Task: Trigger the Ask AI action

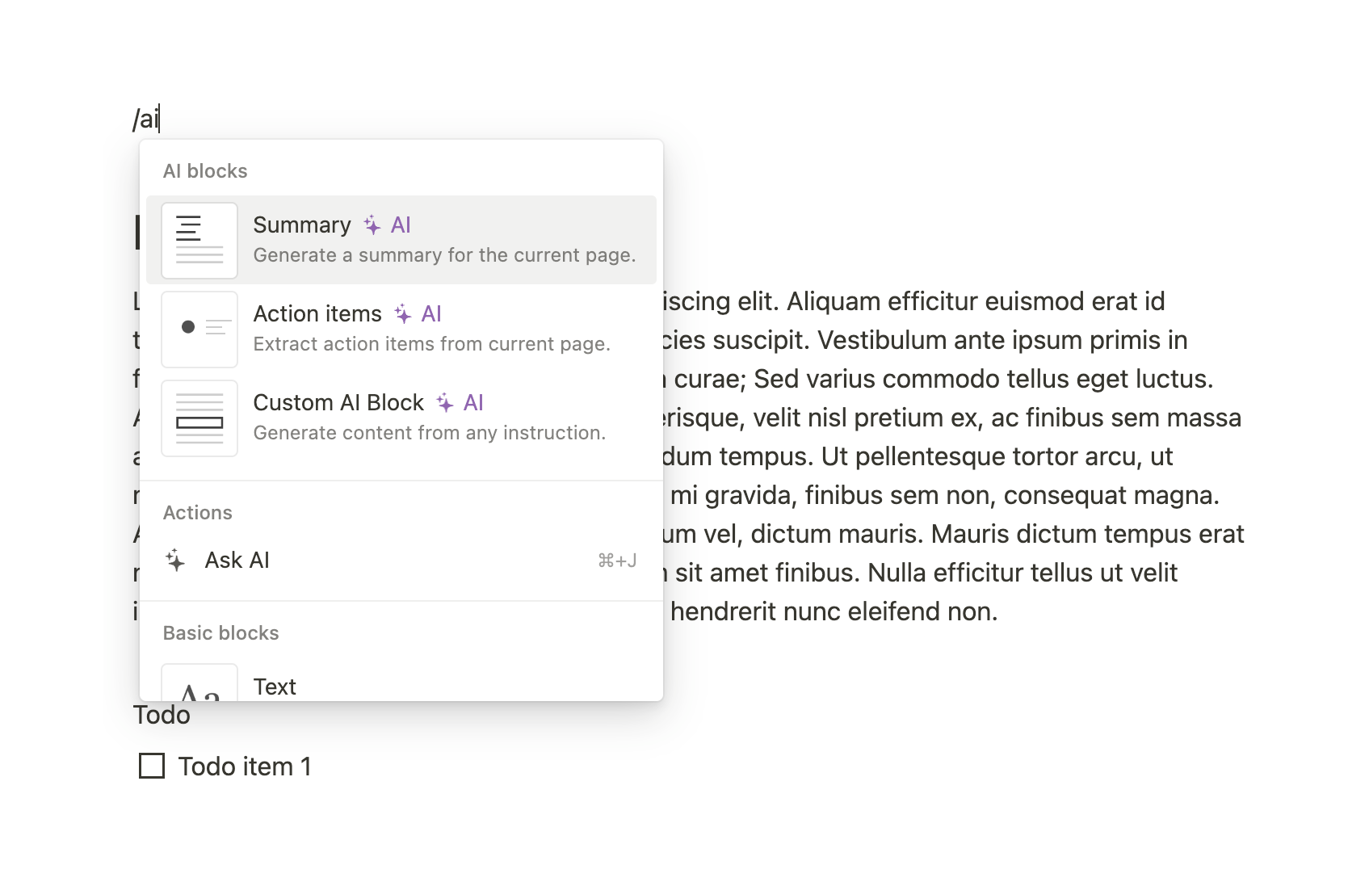Action: pos(237,560)
